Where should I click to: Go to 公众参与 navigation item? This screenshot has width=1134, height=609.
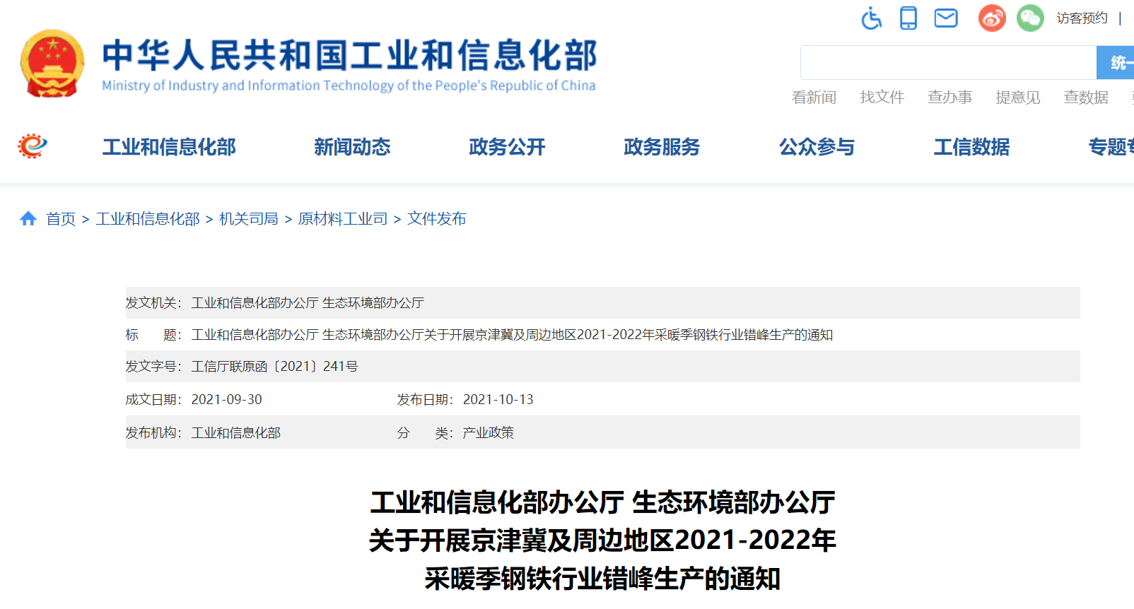click(x=817, y=147)
